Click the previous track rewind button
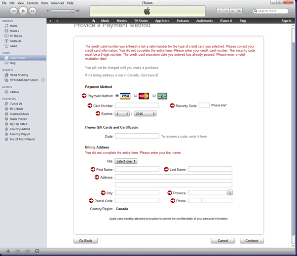The height and width of the screenshot is (256, 297). [x=14, y=11]
